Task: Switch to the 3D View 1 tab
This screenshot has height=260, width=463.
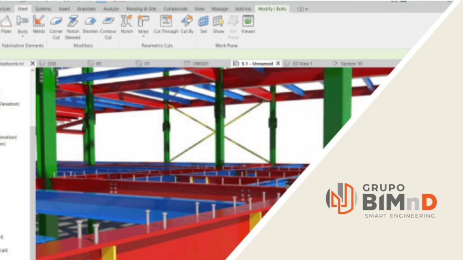Action: coord(301,64)
